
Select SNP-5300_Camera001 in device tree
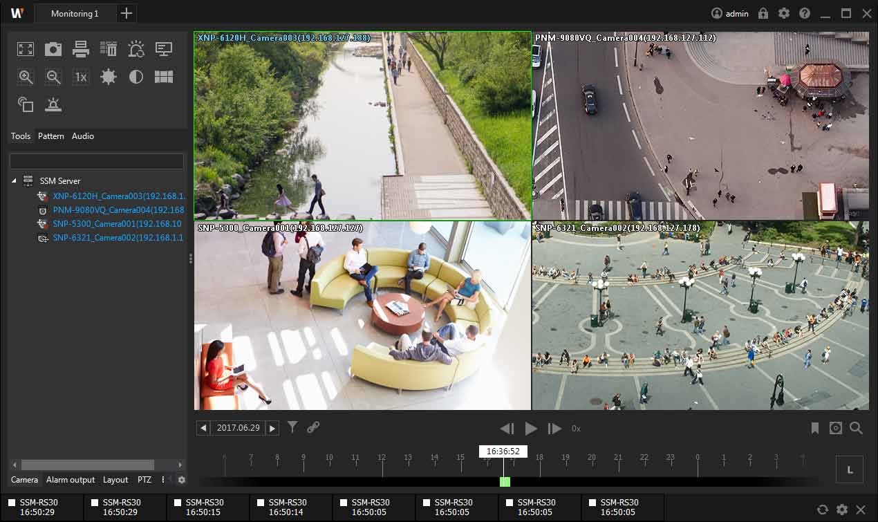coord(116,224)
